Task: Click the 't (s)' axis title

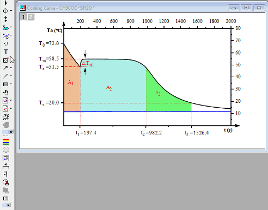Action: tap(228, 130)
